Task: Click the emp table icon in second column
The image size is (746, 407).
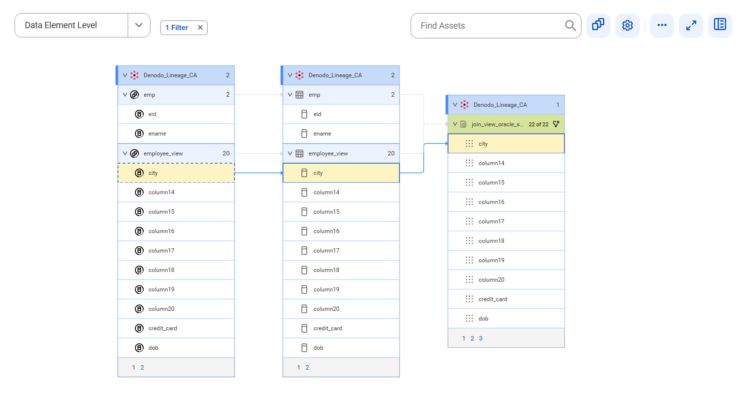Action: click(299, 95)
